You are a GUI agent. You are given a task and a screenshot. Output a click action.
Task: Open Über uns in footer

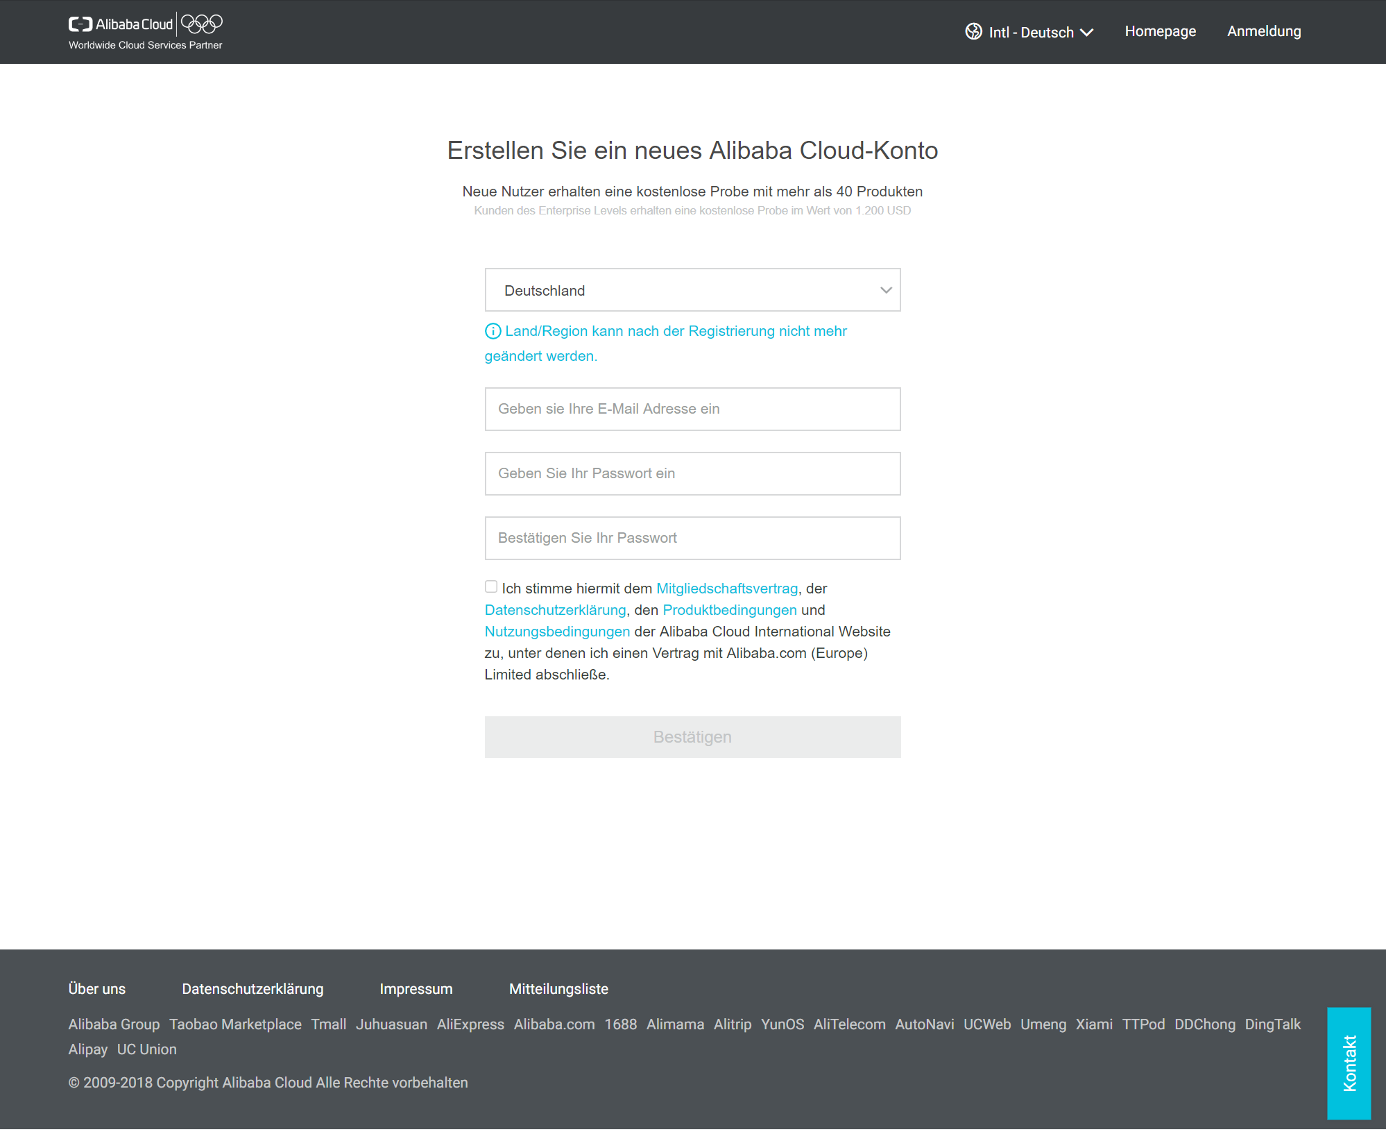97,989
